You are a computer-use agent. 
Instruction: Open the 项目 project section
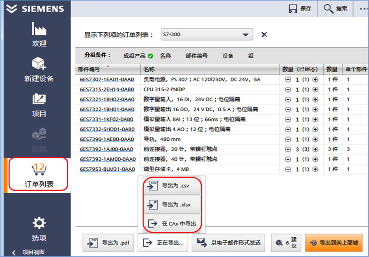pyautogui.click(x=39, y=105)
